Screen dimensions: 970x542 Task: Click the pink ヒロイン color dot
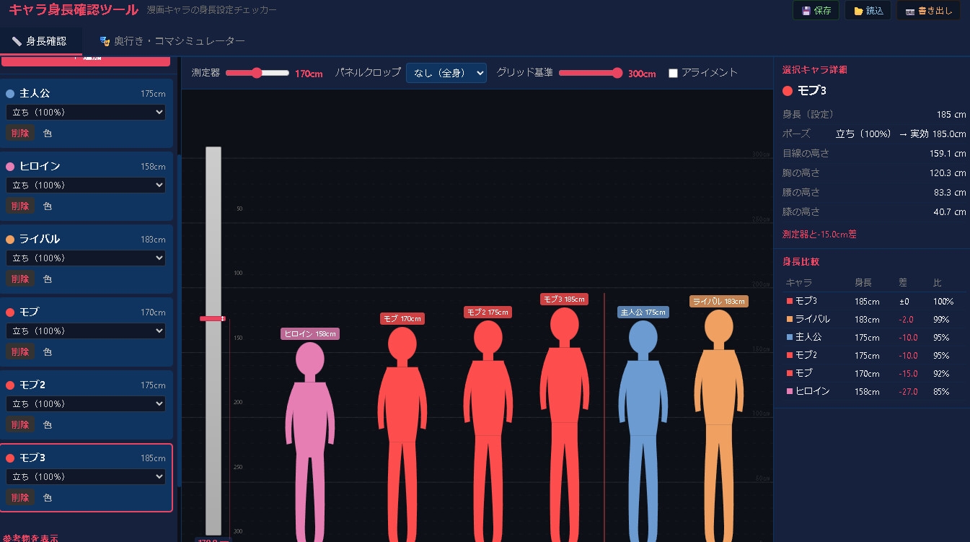[x=10, y=167]
